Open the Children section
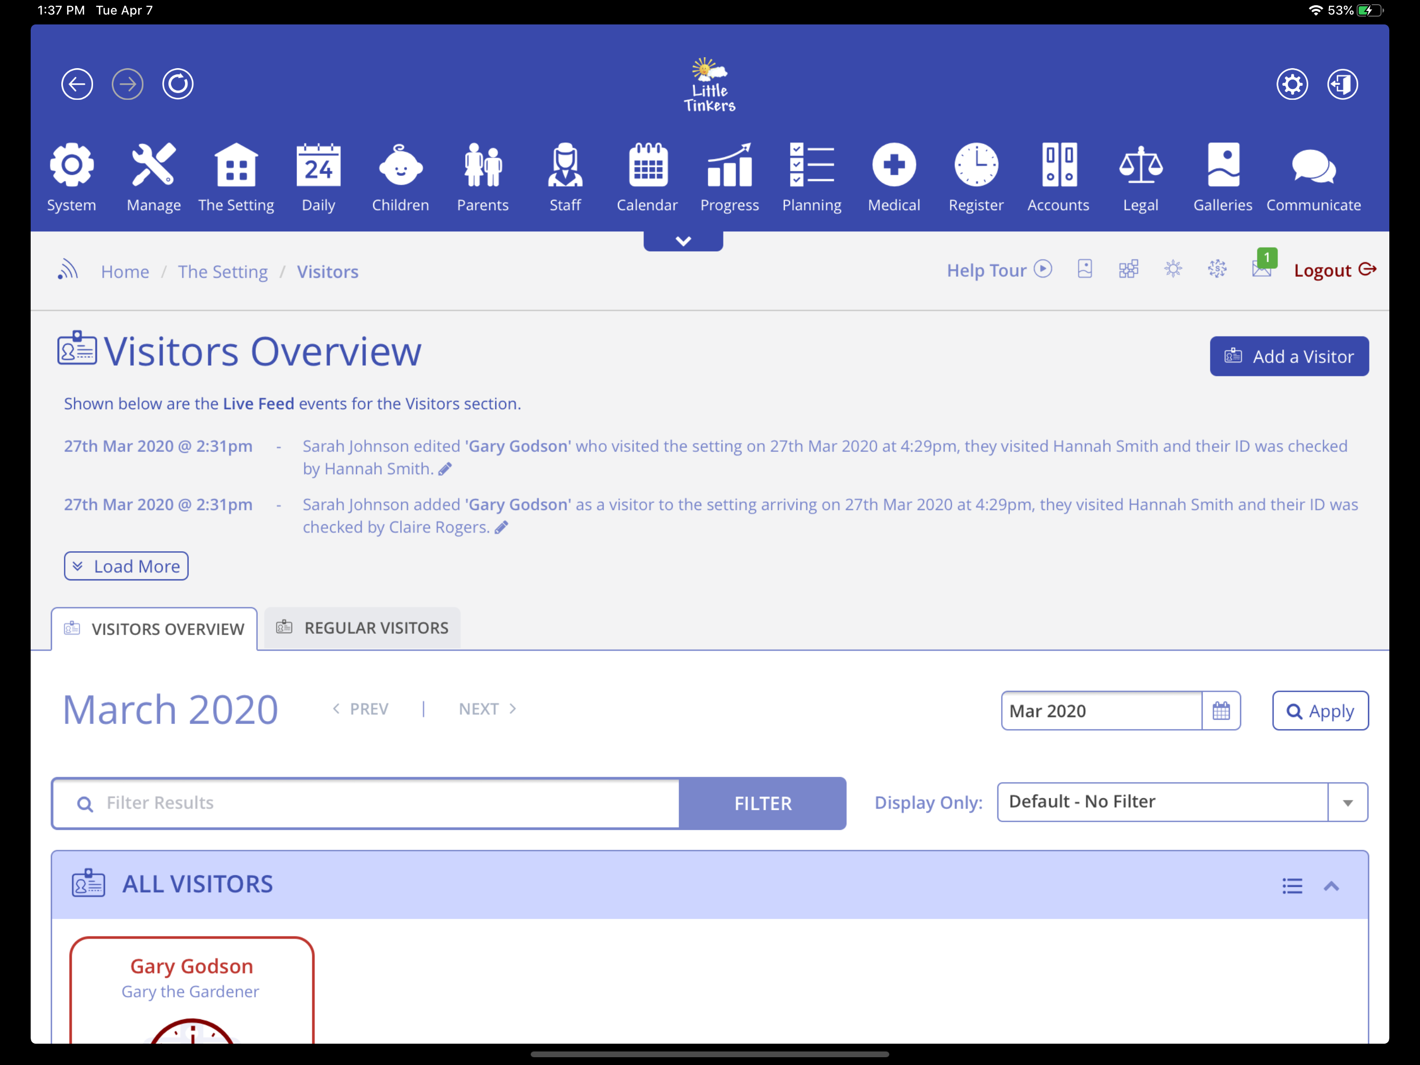Image resolution: width=1420 pixels, height=1065 pixels. (401, 177)
